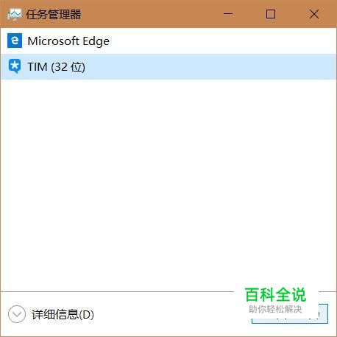Close the Task Manager window
This screenshot has height=337, width=337.
click(314, 14)
